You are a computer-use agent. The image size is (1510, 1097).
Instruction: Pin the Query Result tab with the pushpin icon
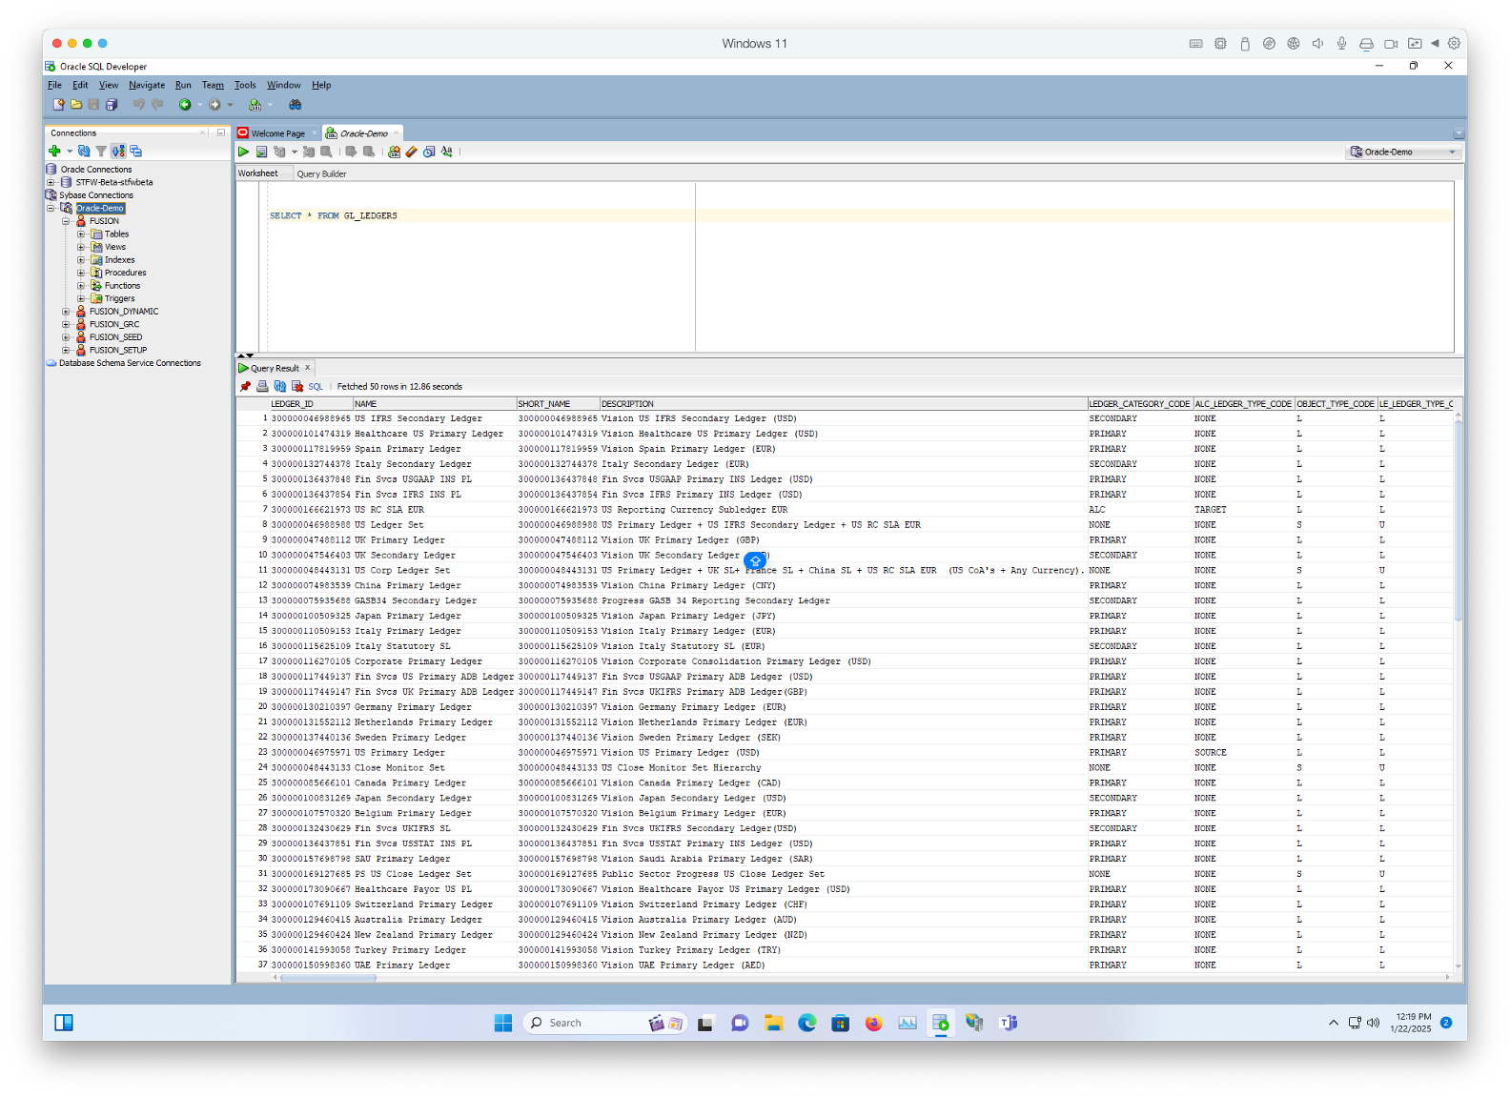[245, 387]
